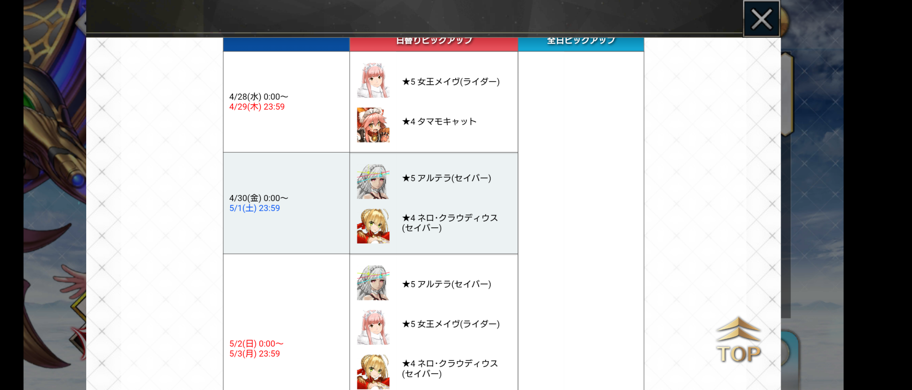Select Nero Claudius portrait in 5/2 row
The height and width of the screenshot is (390, 912).
click(x=373, y=372)
